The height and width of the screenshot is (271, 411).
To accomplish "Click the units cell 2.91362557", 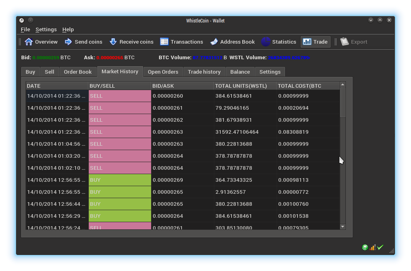I will (x=245, y=192).
